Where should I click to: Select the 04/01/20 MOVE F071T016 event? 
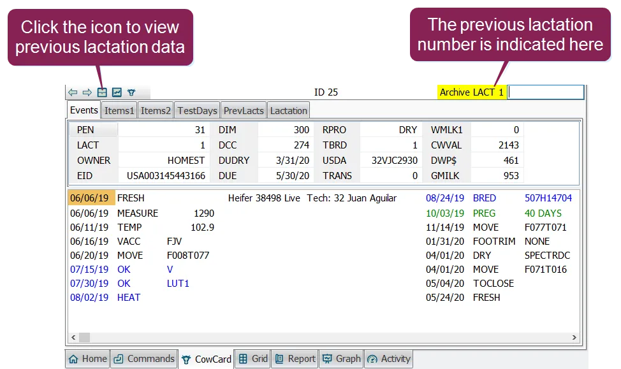pos(496,270)
